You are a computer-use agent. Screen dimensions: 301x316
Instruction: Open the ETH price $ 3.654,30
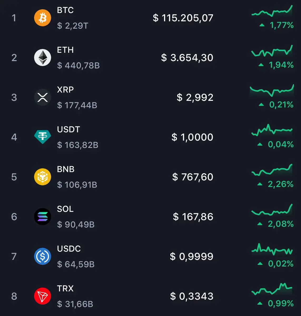click(187, 58)
